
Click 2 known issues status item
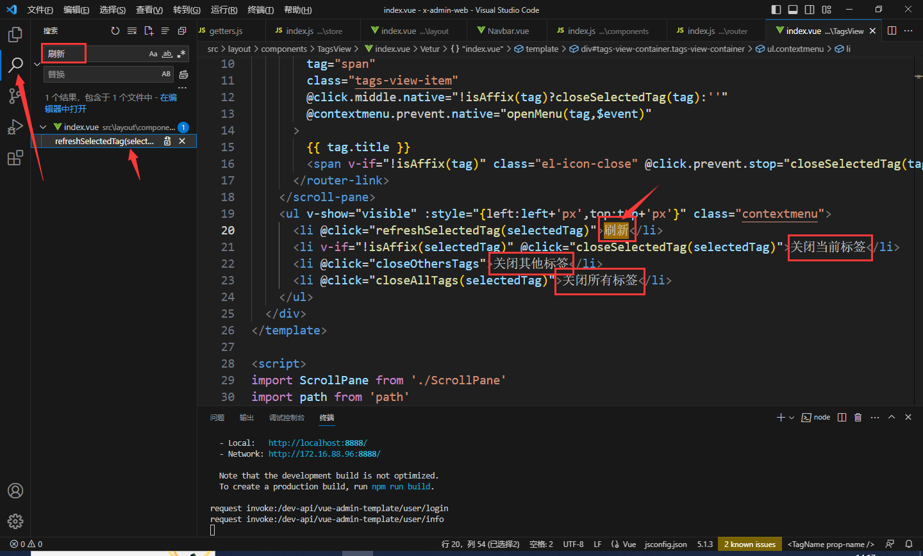750,544
